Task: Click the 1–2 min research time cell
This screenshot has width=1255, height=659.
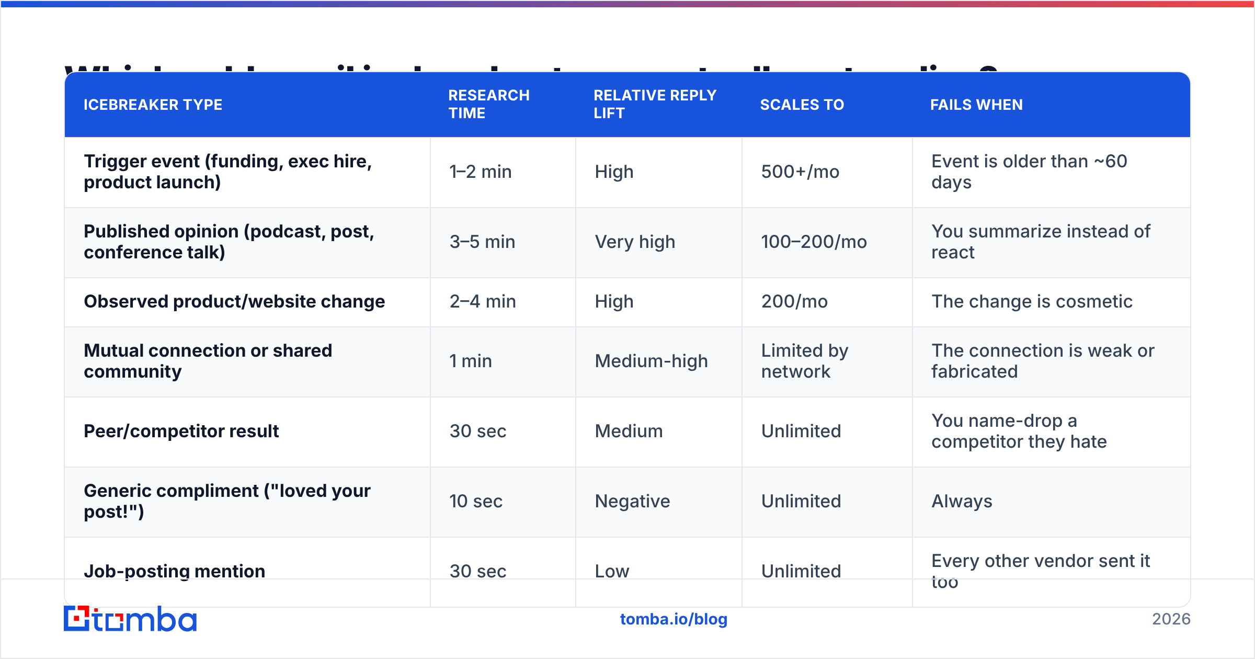Action: [x=481, y=172]
